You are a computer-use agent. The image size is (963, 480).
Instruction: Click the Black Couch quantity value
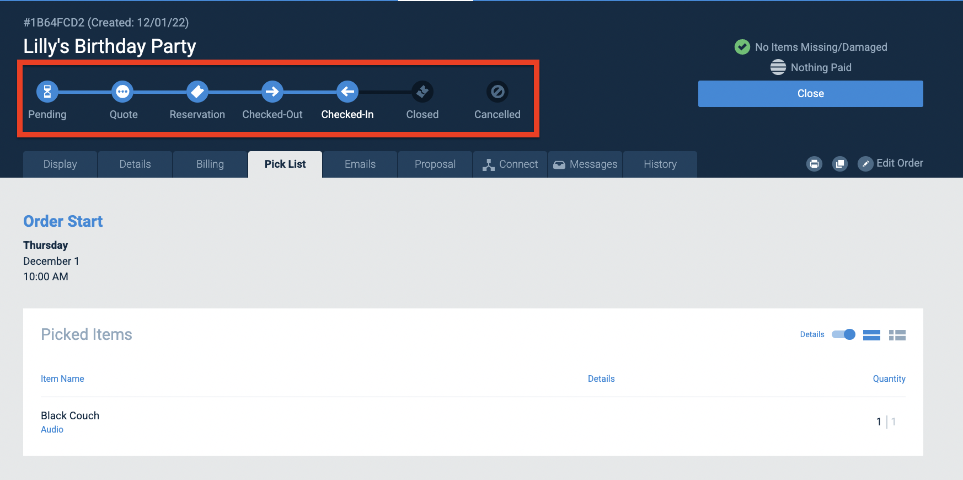[879, 422]
